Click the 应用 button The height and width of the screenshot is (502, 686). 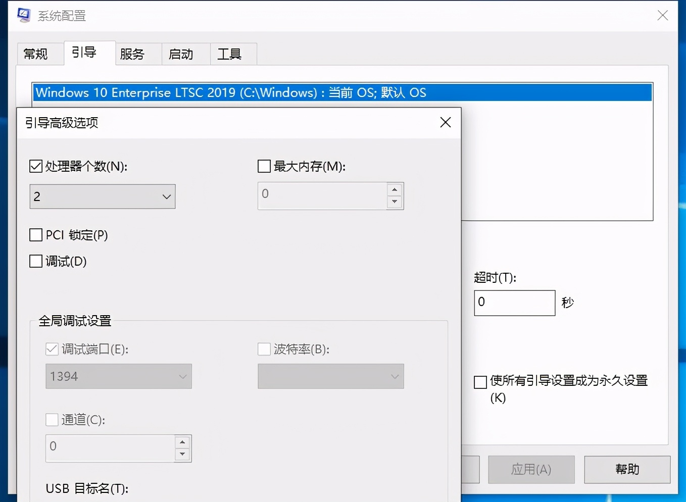[x=531, y=469]
